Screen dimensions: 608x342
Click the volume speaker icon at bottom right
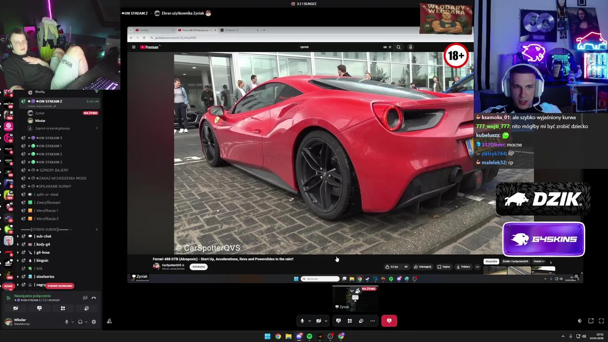(579, 321)
